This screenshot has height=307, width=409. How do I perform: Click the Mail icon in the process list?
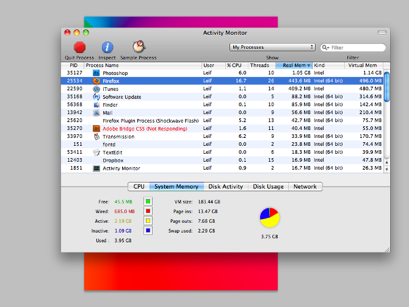click(x=96, y=113)
